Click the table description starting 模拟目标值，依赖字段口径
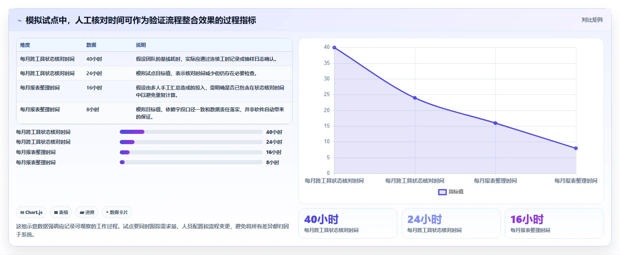620x255 pixels. [x=210, y=113]
